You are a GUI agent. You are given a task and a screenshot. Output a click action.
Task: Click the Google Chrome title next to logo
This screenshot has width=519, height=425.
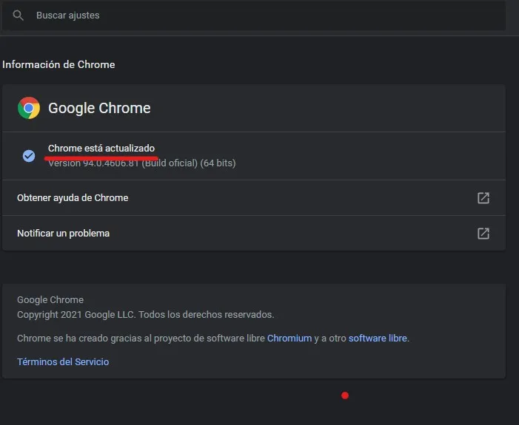99,109
